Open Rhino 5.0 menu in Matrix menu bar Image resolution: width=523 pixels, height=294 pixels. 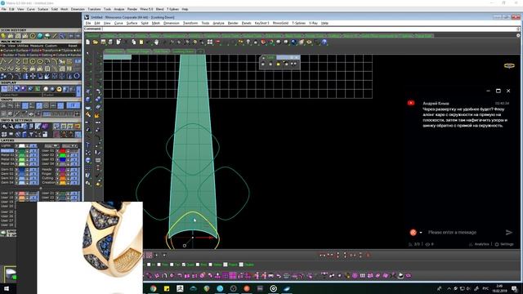(x=146, y=9)
